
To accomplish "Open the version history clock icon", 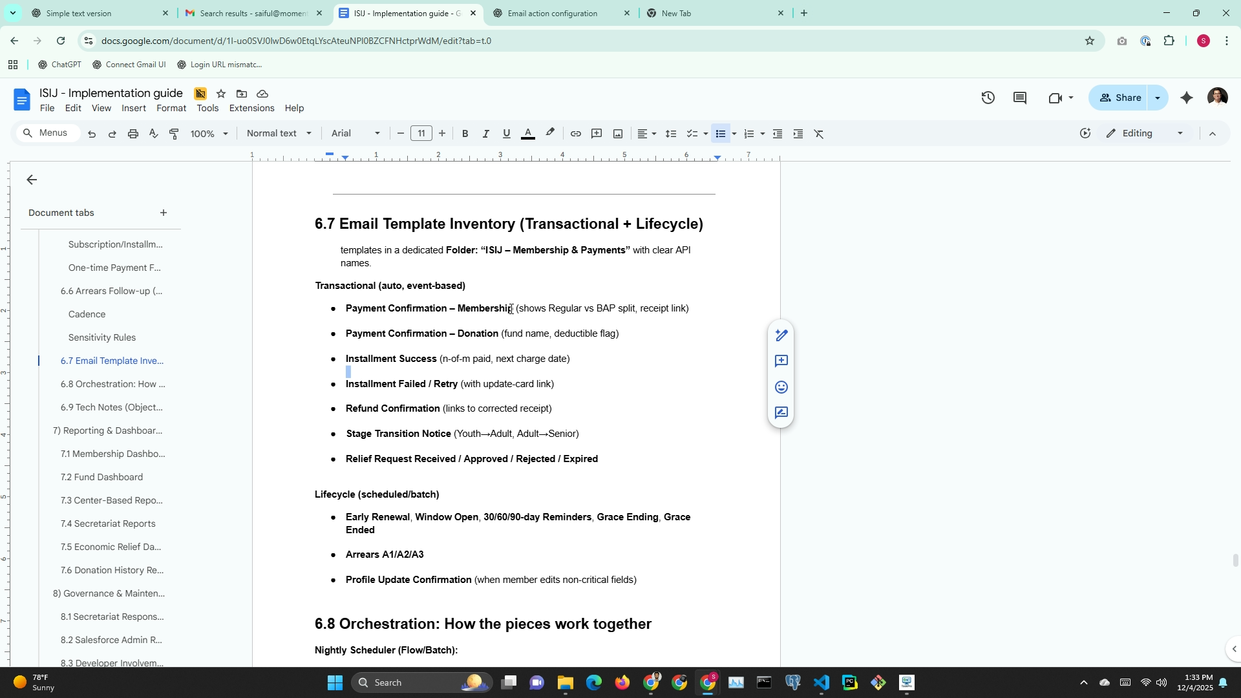I will pyautogui.click(x=988, y=98).
